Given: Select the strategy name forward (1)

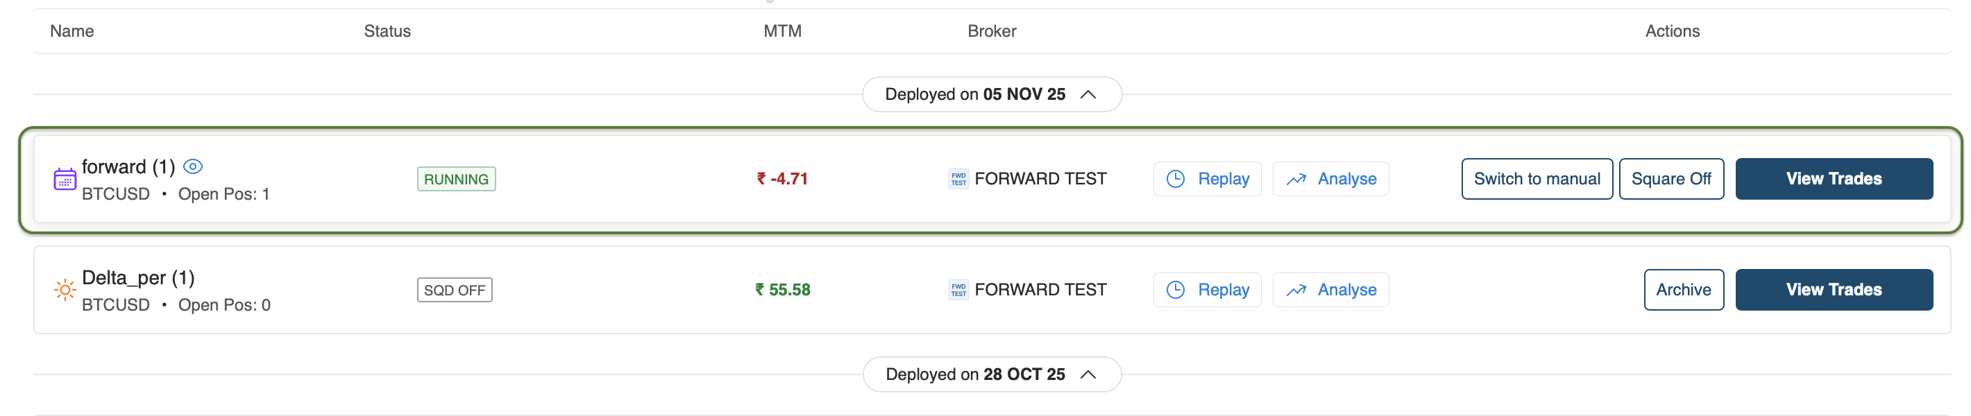Looking at the screenshot, I should pyautogui.click(x=130, y=166).
